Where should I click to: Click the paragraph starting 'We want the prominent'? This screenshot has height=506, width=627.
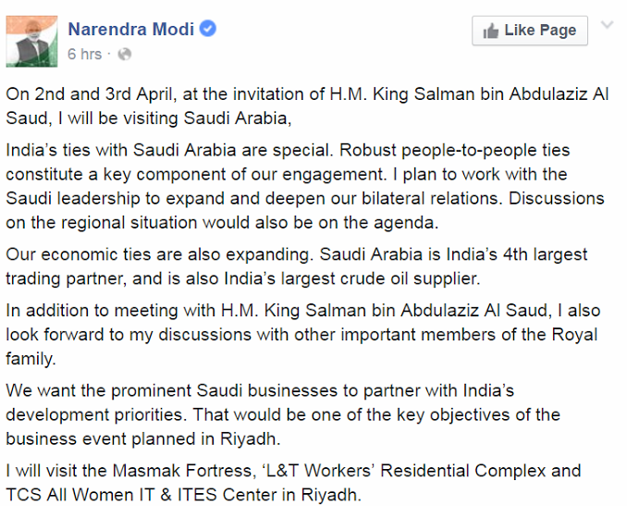(x=283, y=414)
